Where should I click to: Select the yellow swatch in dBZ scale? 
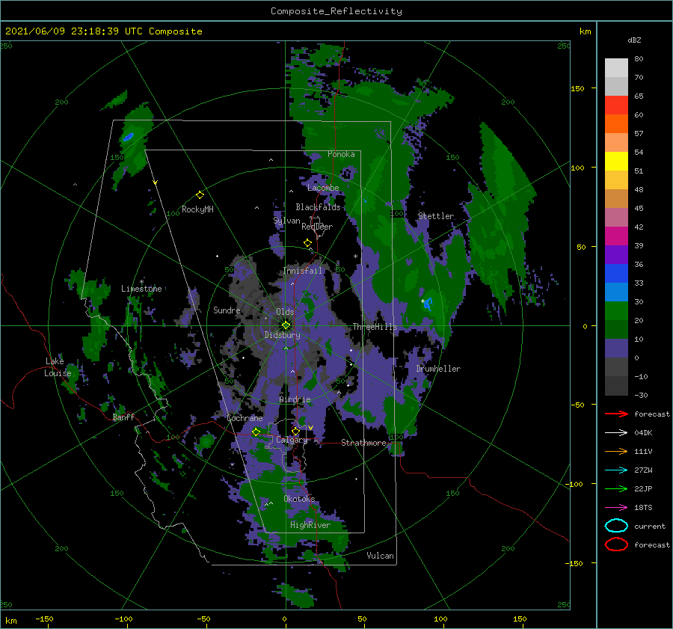point(616,162)
